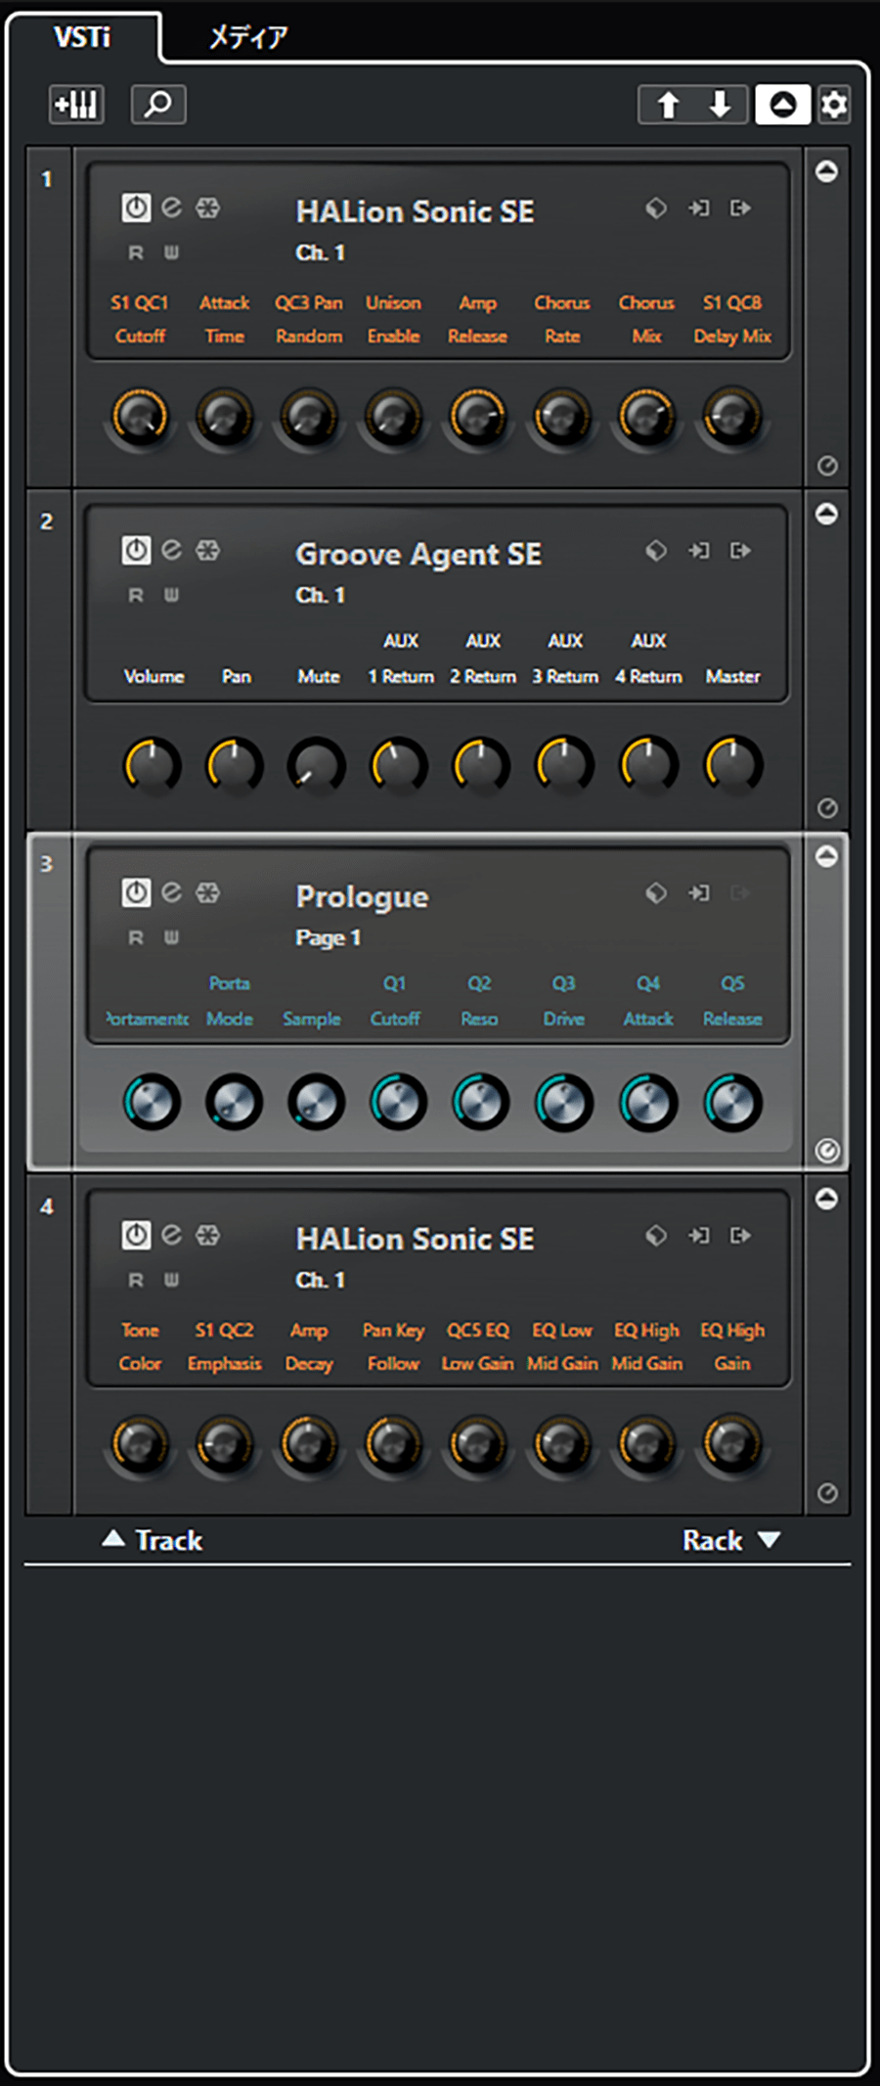Click slot 1 HALion Sonic SE name
Screen dimensions: 880x2086
(416, 211)
